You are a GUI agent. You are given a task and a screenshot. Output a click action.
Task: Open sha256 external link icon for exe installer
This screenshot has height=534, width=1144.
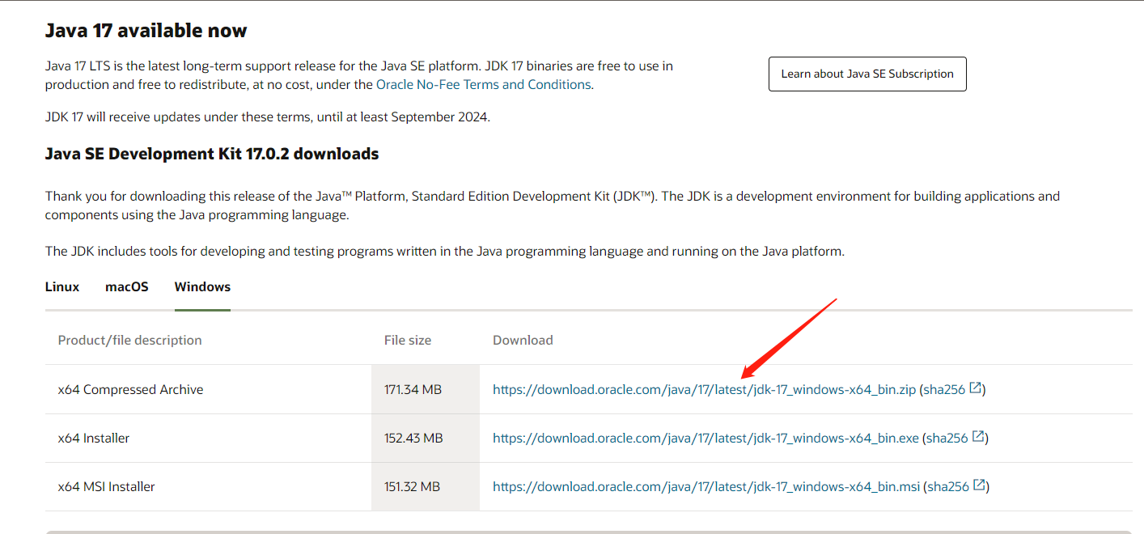[978, 437]
